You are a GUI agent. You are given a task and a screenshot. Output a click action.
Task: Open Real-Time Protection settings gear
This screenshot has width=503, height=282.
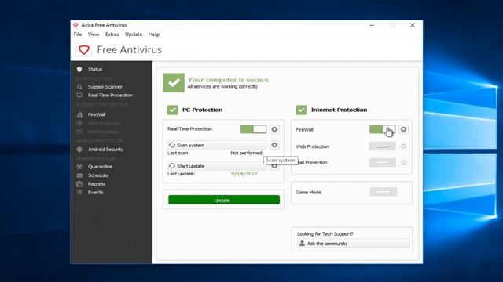(x=274, y=129)
